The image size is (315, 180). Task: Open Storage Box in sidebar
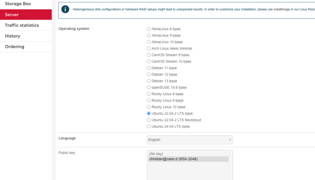click(18, 4)
